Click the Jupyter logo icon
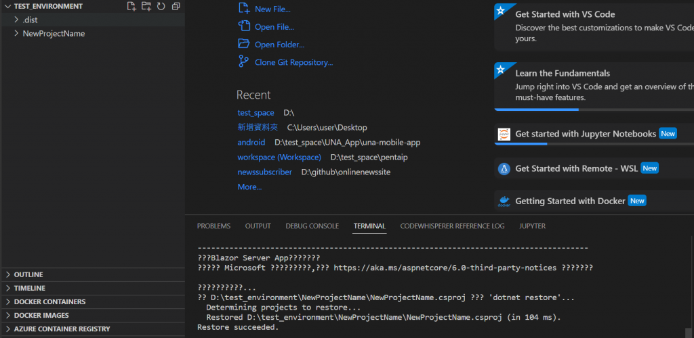This screenshot has width=694, height=338. (x=504, y=134)
